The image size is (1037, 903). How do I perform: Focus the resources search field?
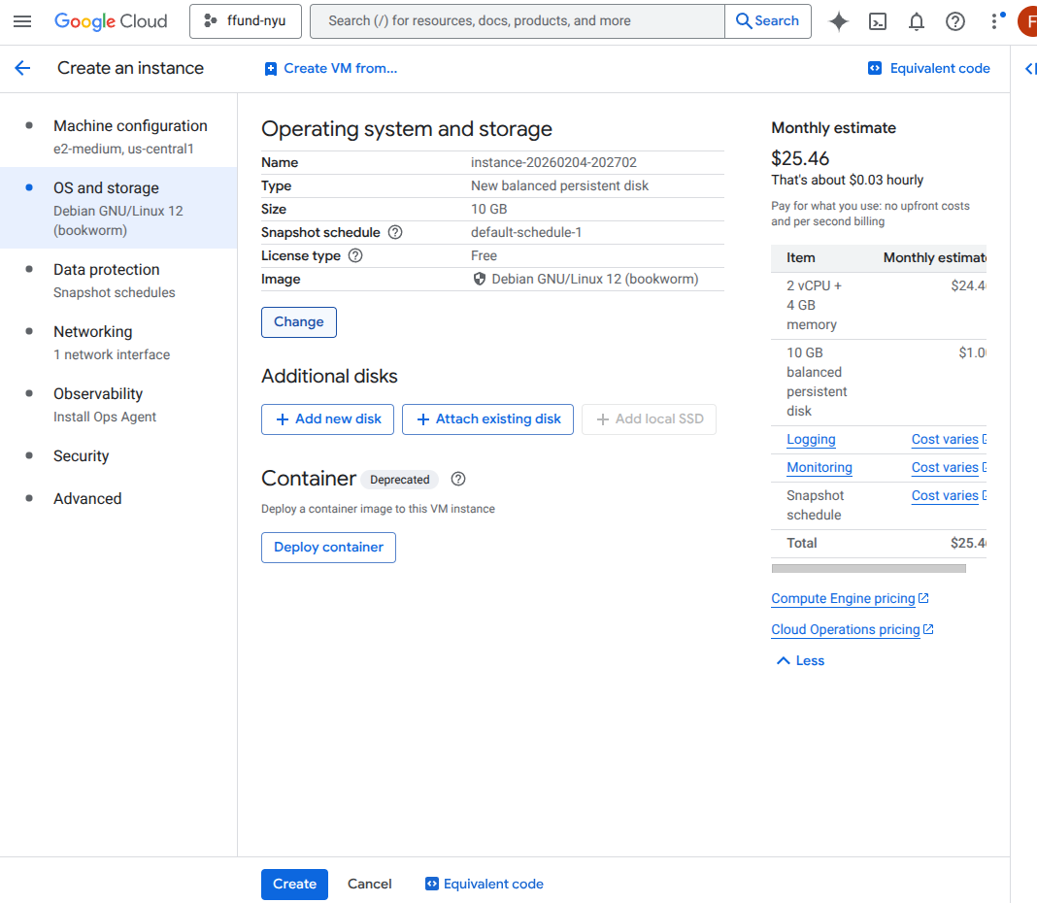pos(517,21)
